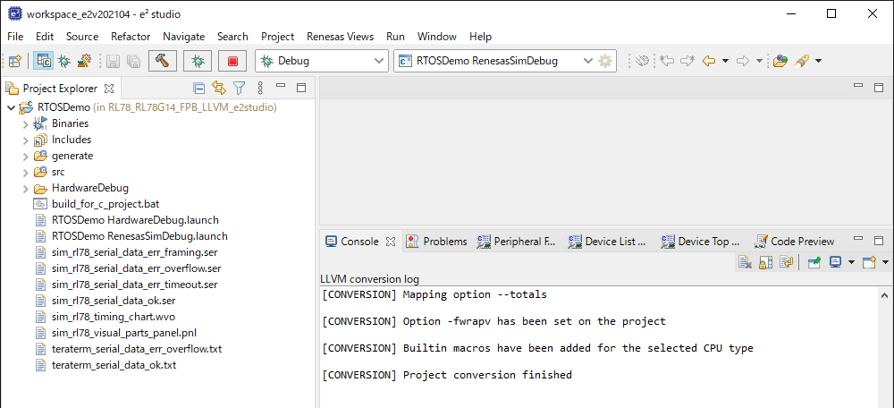Screen dimensions: 894x408
Task: Open the Forward history dropdown arrow
Action: [x=759, y=61]
